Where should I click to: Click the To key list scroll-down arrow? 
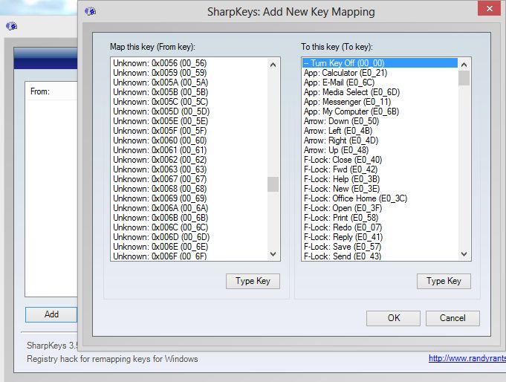[x=464, y=254]
